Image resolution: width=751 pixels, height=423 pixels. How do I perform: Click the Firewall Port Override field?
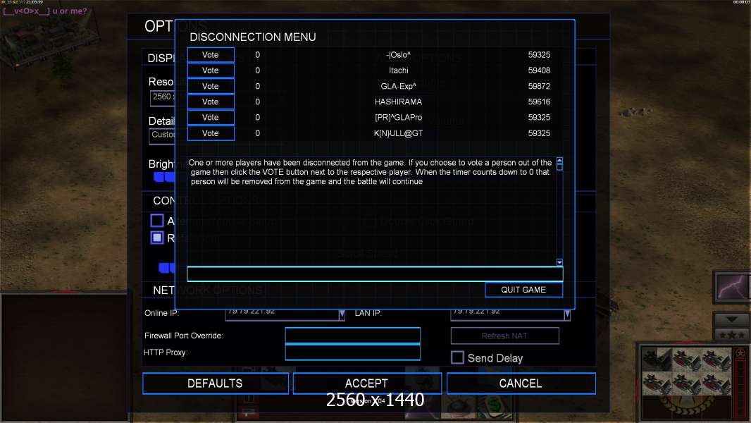pos(352,336)
